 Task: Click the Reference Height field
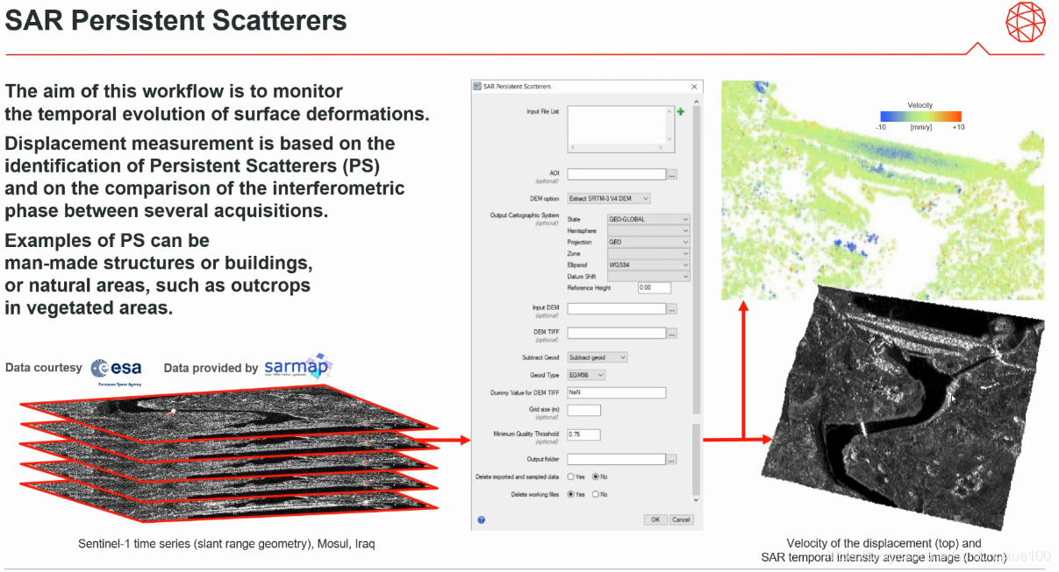tap(655, 287)
